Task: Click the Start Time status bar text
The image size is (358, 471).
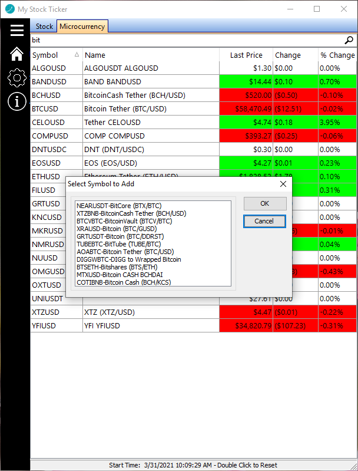Action: pyautogui.click(x=193, y=465)
